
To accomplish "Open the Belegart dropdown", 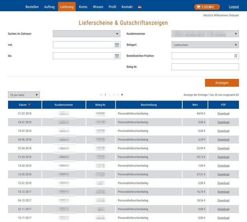I will (236, 45).
